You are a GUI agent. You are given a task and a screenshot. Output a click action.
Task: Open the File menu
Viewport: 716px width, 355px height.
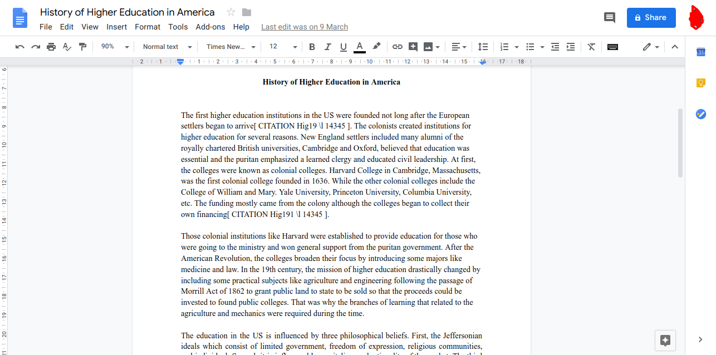(46, 27)
